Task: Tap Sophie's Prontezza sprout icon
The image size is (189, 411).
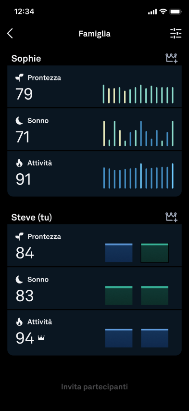Action: click(19, 77)
